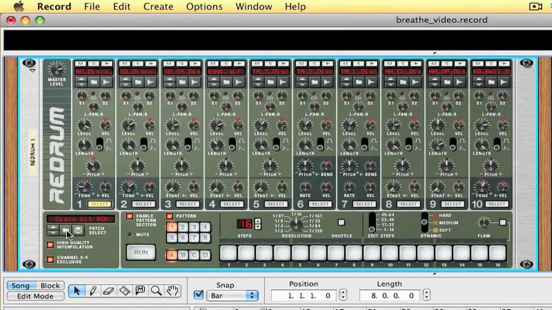Adjust the Length stepper arrows
552x310 pixels.
point(426,295)
